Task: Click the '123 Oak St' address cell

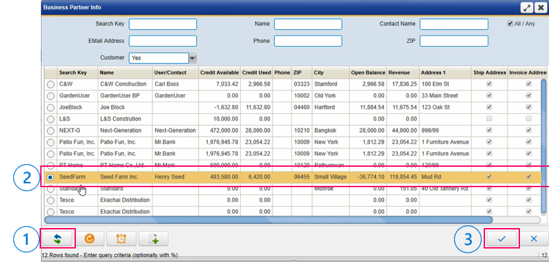Action: [x=445, y=107]
